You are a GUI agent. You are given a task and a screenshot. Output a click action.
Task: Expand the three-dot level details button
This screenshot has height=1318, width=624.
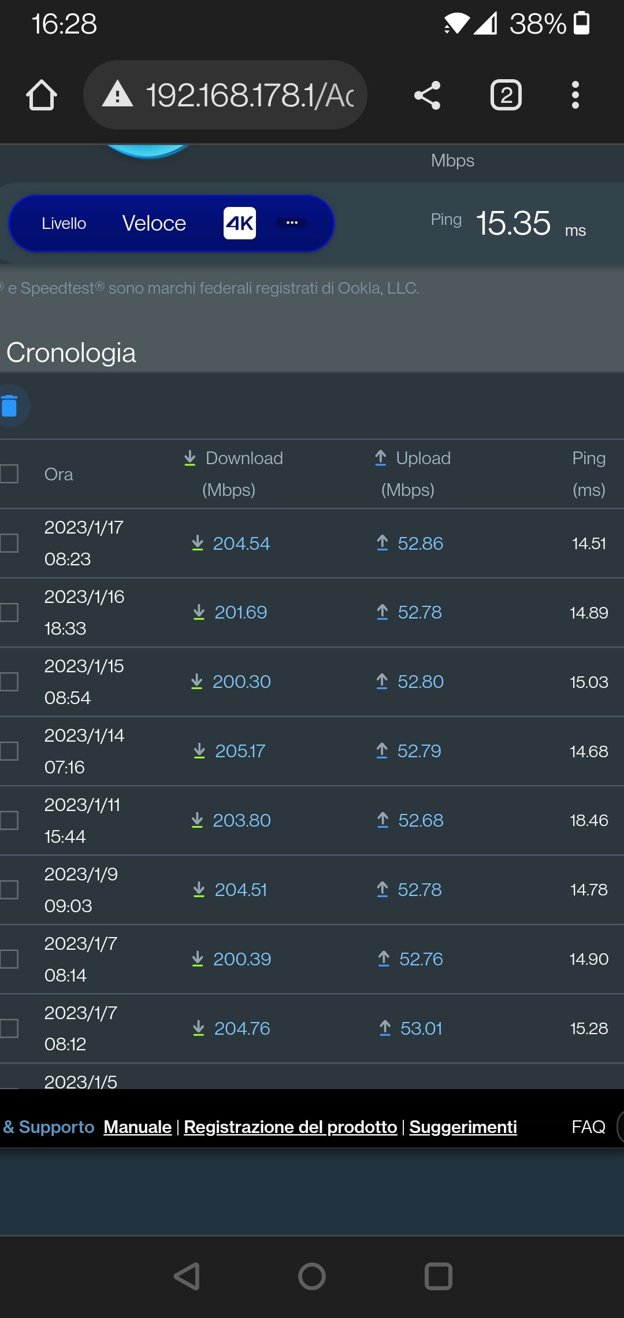point(292,223)
